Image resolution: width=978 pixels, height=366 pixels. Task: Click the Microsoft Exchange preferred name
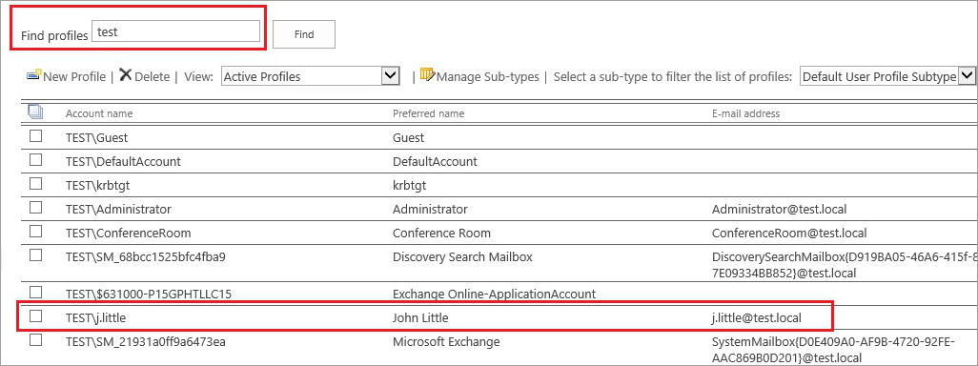[x=446, y=341]
